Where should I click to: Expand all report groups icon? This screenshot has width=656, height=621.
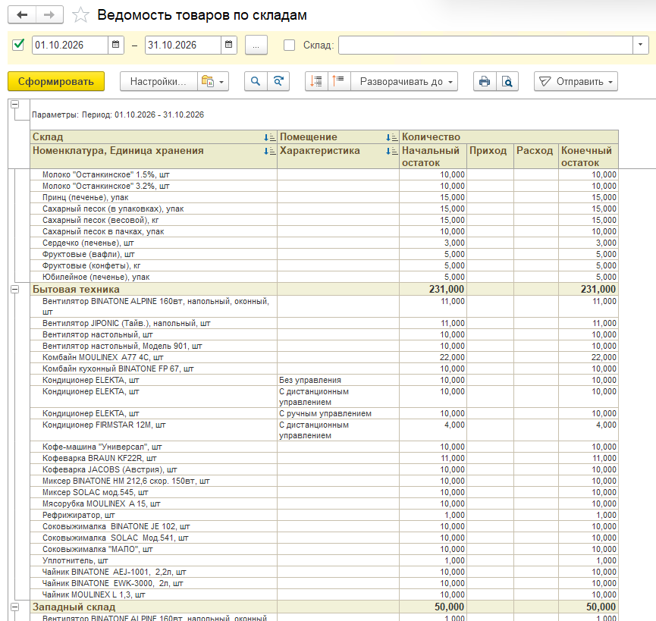(x=316, y=81)
